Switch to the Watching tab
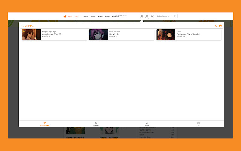The image size is (241, 151). [x=44, y=124]
